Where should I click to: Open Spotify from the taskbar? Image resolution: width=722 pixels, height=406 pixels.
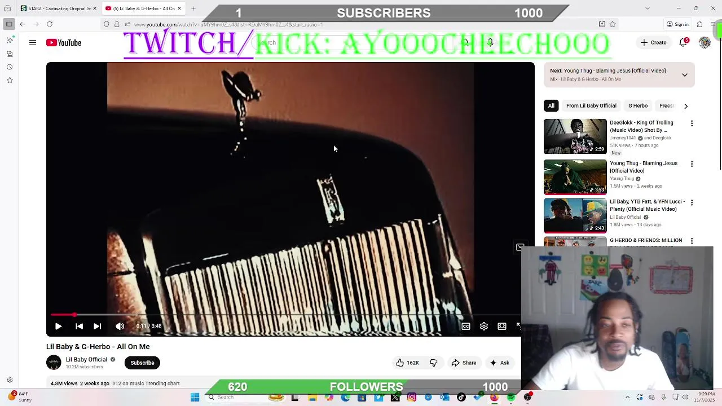pos(511,398)
